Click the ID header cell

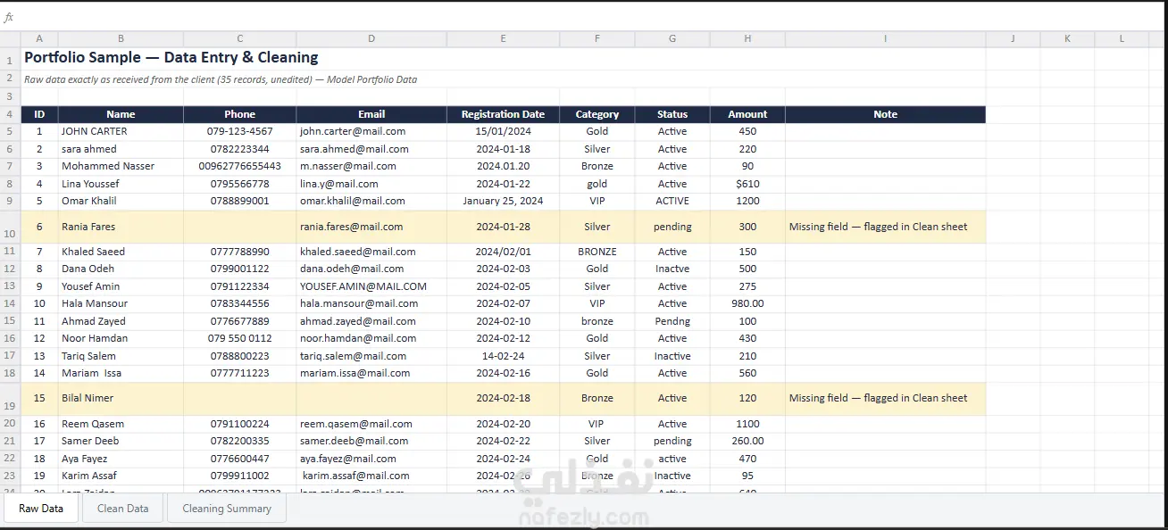(39, 114)
